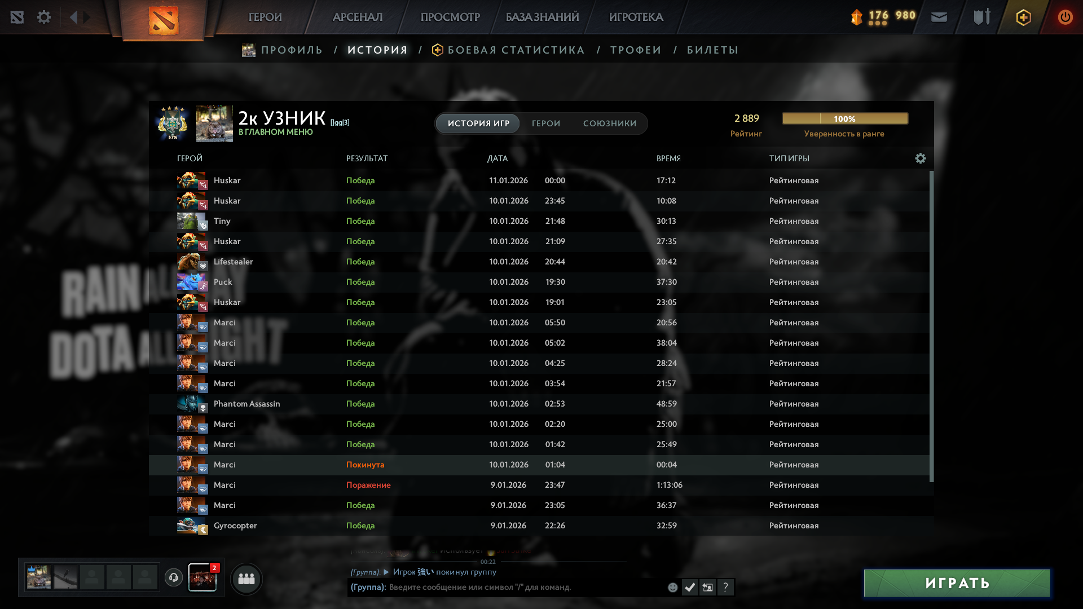
Task: Click the party invite thumbnail with badge 2
Action: (x=202, y=577)
